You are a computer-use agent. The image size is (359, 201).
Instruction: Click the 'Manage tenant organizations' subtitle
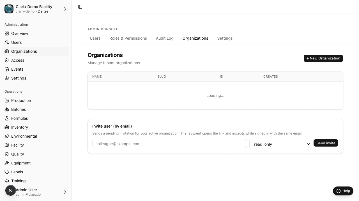pos(114,63)
